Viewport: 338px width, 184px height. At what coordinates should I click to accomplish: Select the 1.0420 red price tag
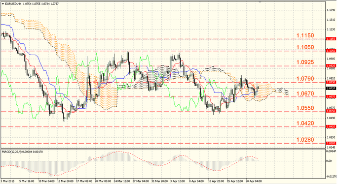(331, 126)
